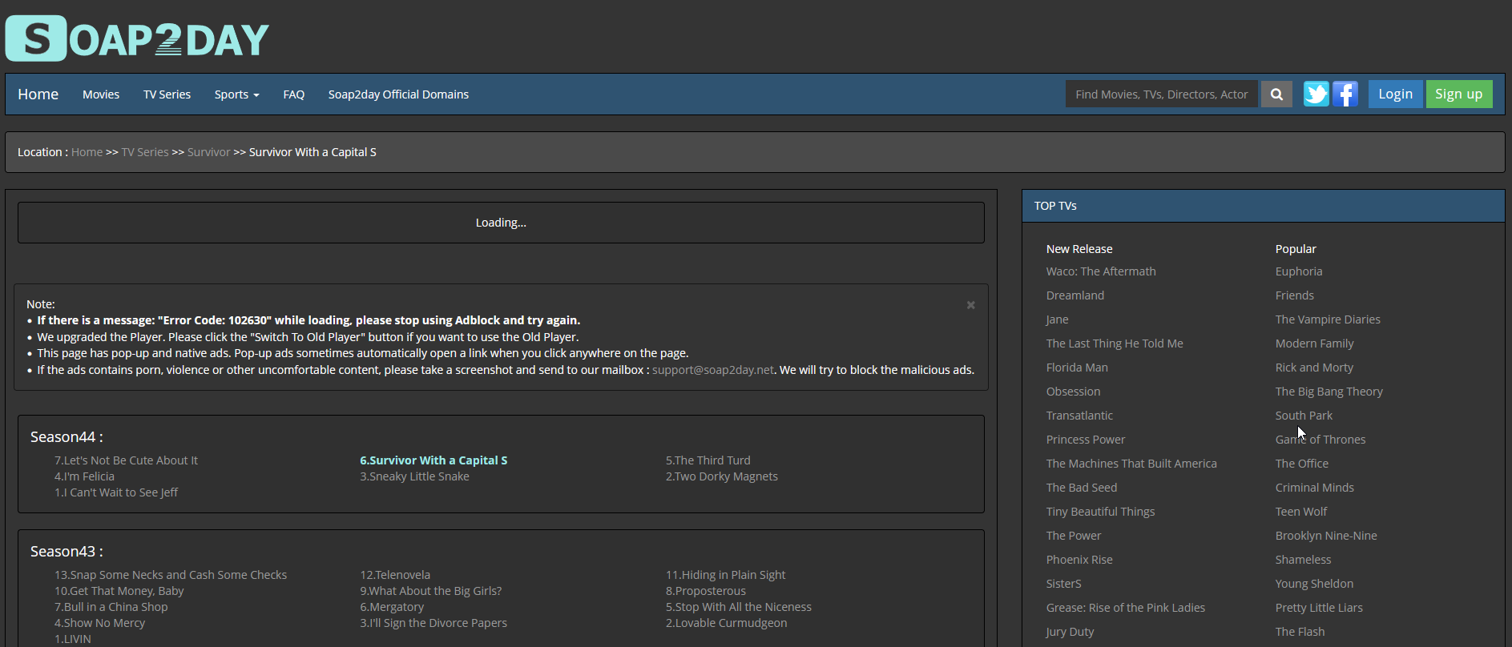Screen dimensions: 1512x647
Task: Click the Login button
Action: point(1395,94)
